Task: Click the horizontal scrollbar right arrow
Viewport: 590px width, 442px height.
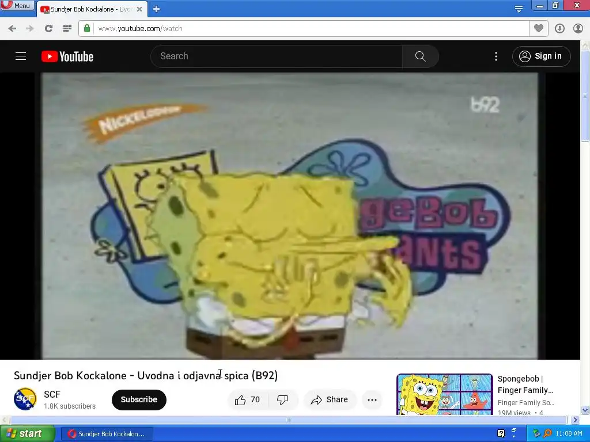Action: pyautogui.click(x=576, y=420)
